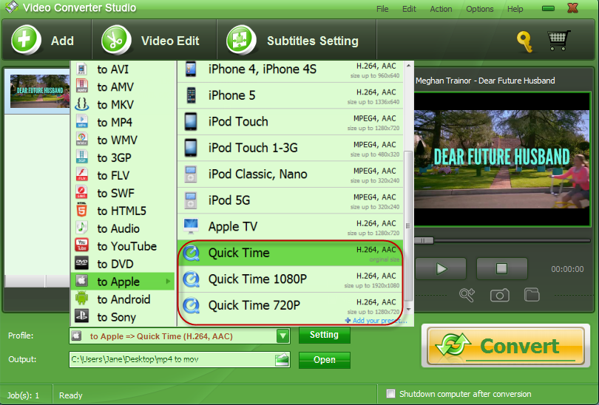Open Subtitles Setting tool
The image size is (599, 405).
pyautogui.click(x=241, y=41)
